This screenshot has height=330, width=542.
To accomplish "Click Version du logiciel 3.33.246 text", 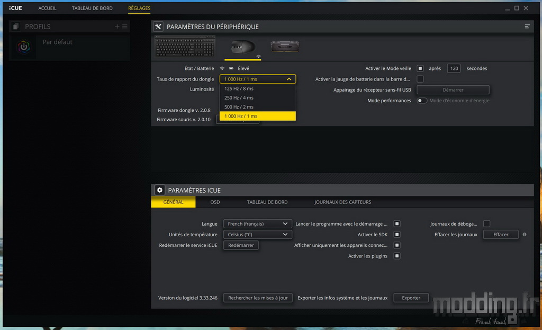I will click(188, 298).
